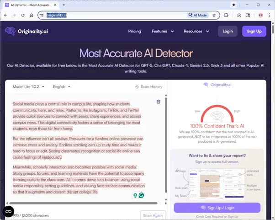Click the browser reload button
Screen dimensions: 275x220
[x=22, y=15]
